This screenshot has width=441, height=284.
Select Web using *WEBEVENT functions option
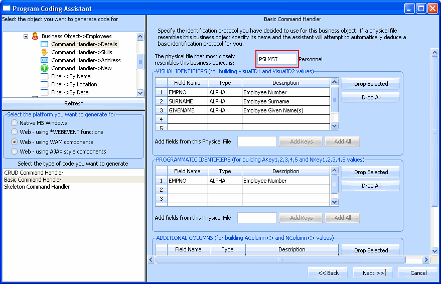[x=15, y=132]
